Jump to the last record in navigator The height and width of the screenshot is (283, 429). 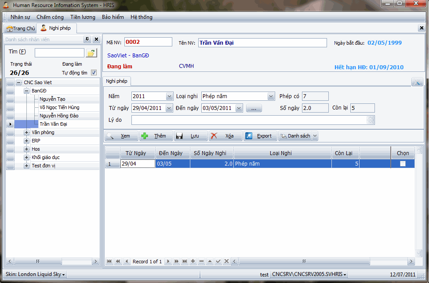185,262
